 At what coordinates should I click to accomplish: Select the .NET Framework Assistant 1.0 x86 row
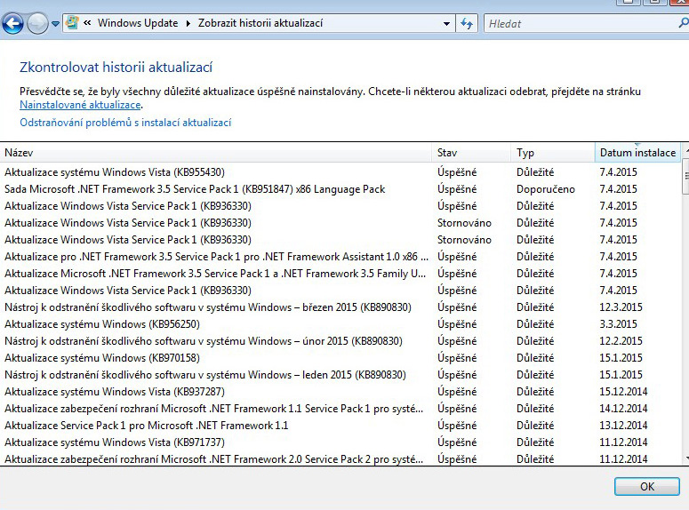[340, 257]
